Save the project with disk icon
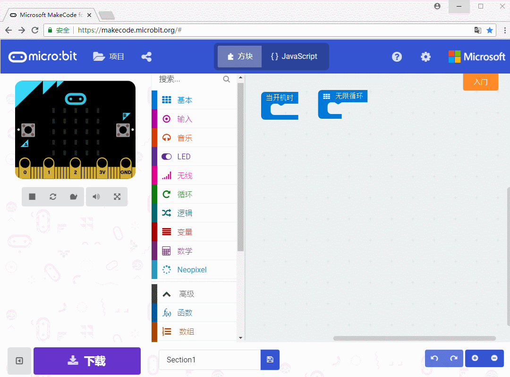The width and height of the screenshot is (510, 377). click(270, 360)
